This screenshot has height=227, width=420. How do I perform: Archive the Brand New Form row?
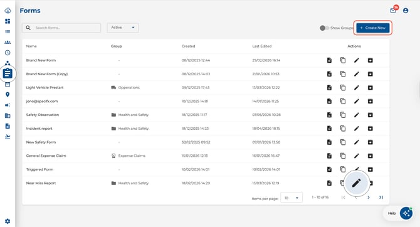370,60
